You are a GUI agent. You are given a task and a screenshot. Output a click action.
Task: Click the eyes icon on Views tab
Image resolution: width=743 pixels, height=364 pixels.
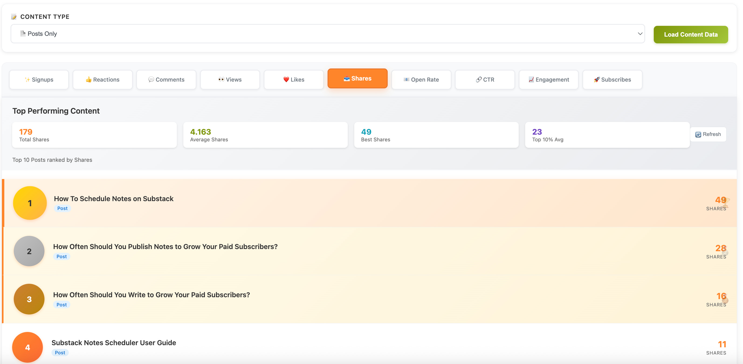(221, 79)
